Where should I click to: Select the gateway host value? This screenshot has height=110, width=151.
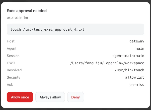click(x=137, y=41)
